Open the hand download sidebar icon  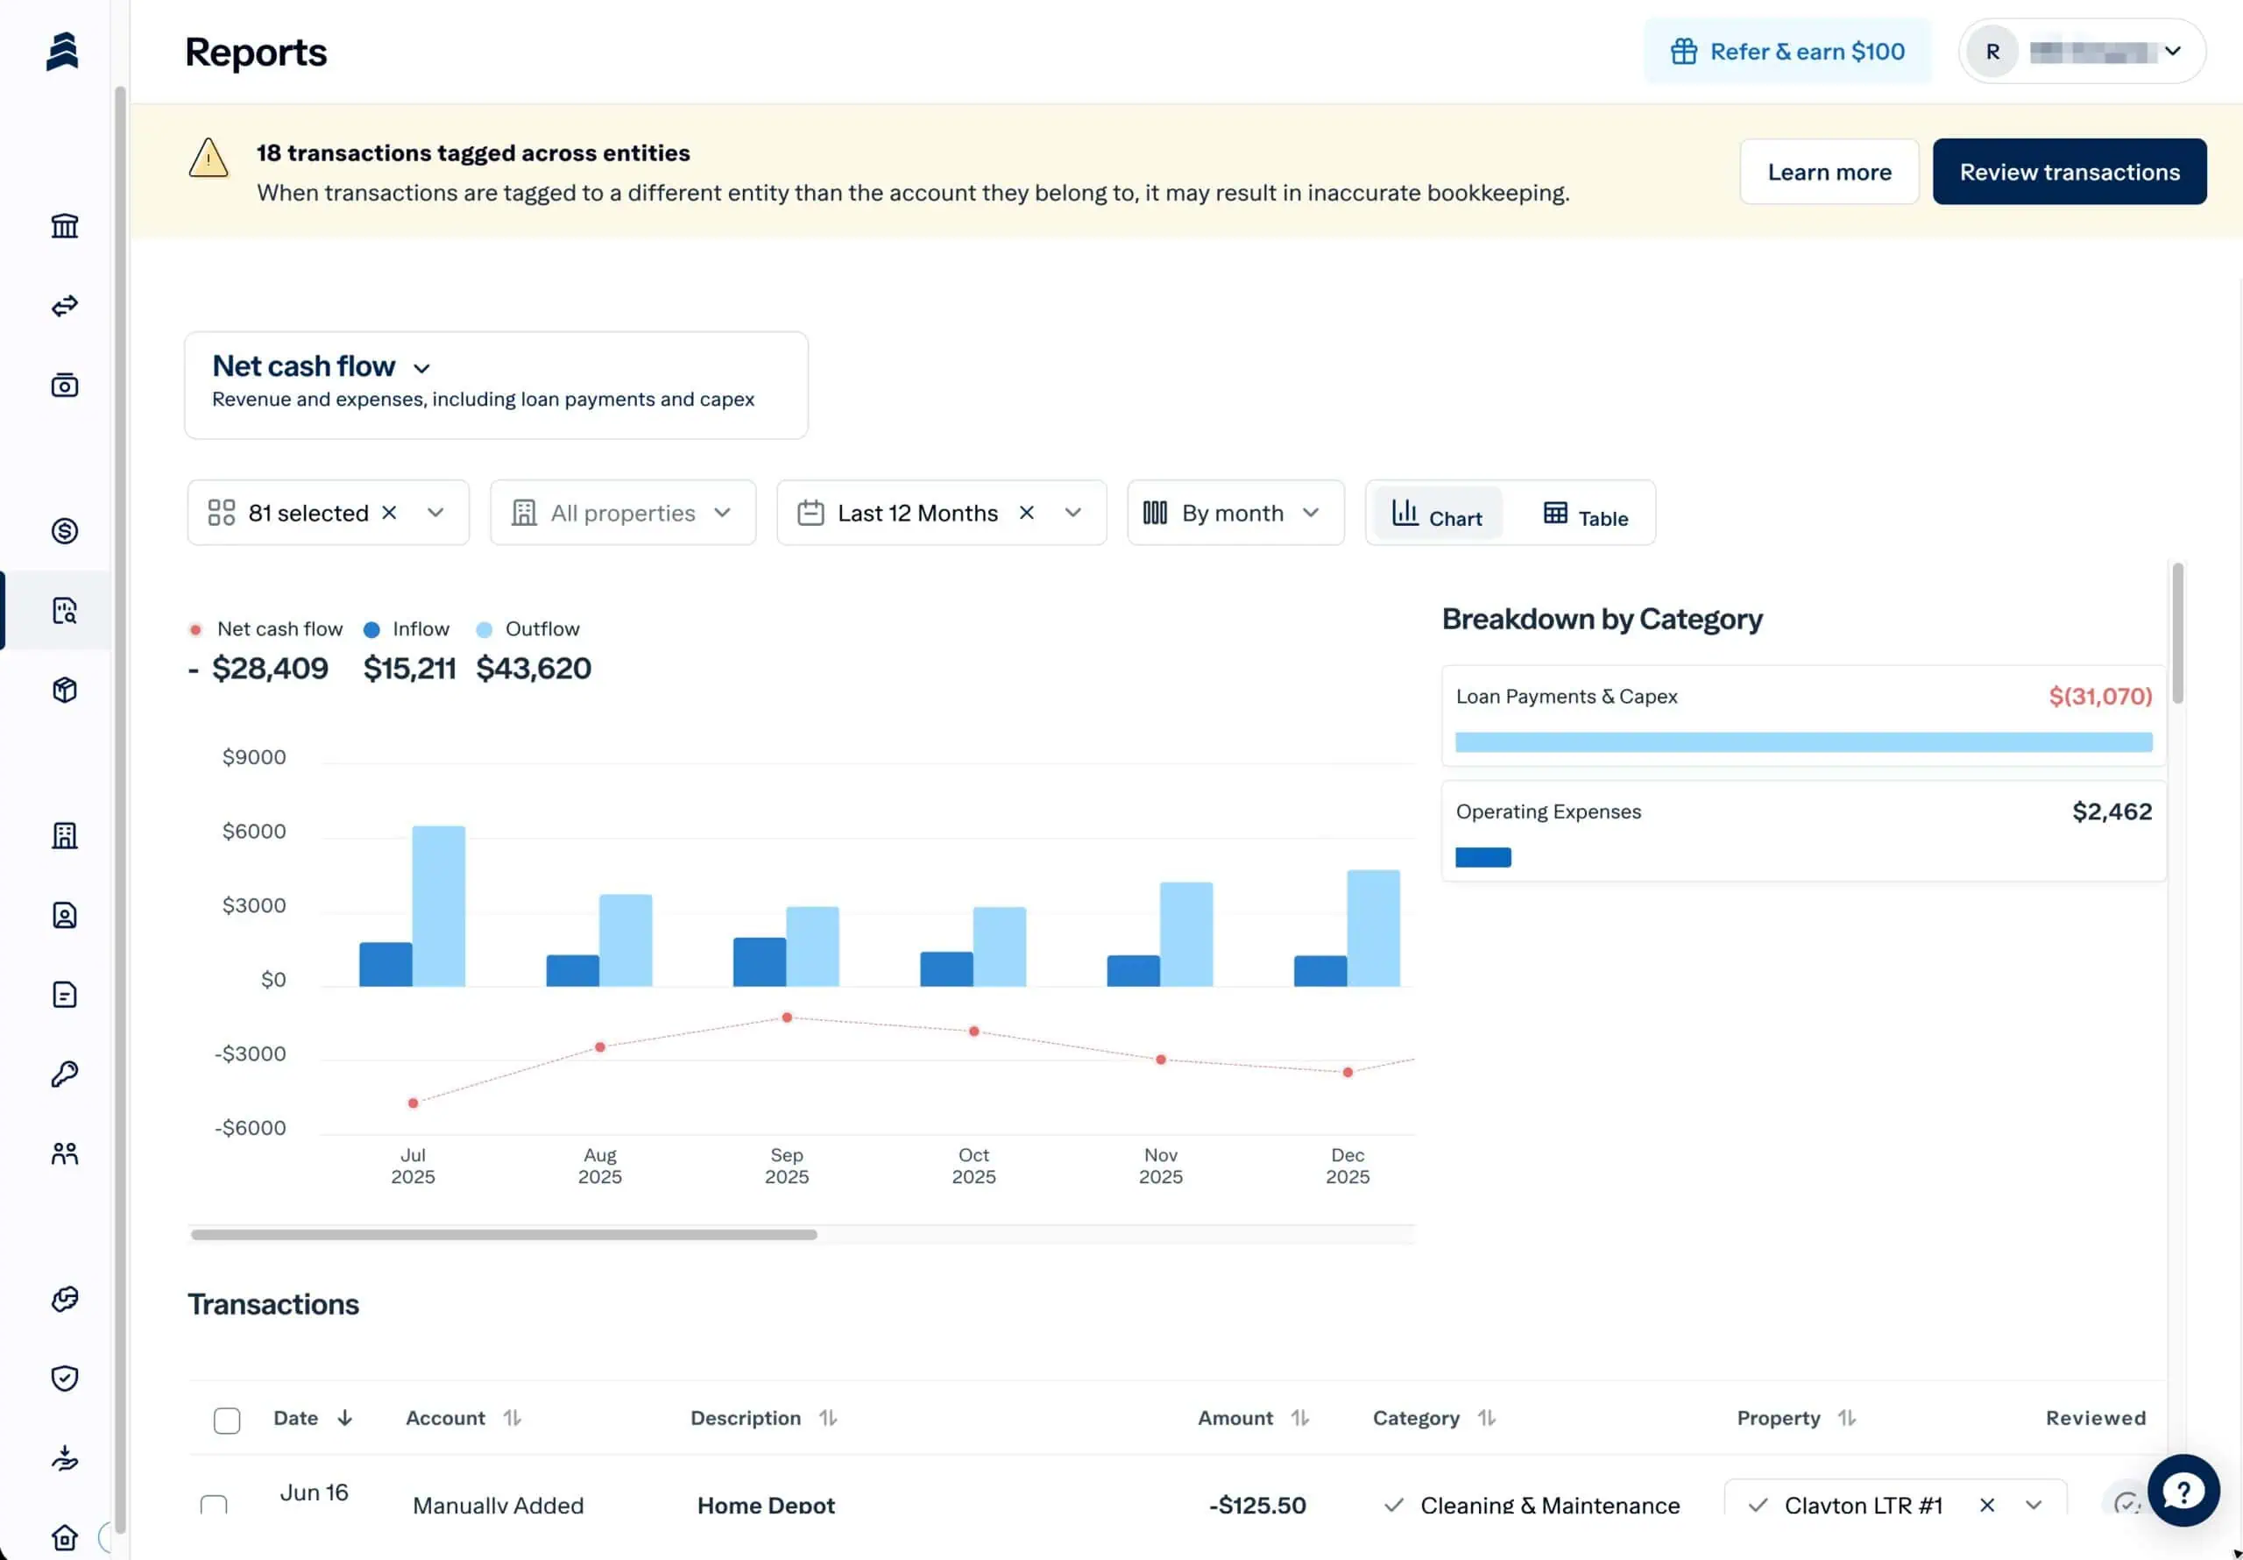(x=65, y=1458)
